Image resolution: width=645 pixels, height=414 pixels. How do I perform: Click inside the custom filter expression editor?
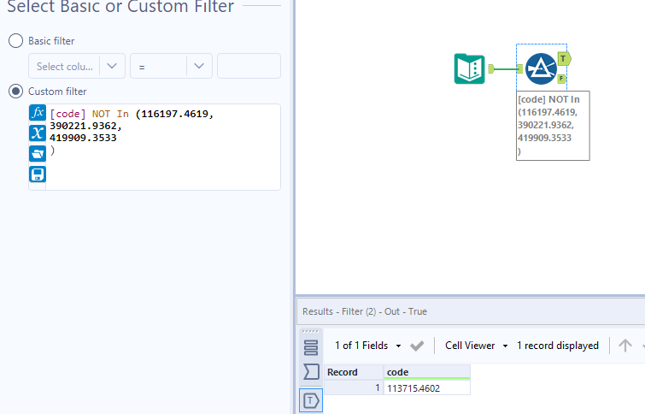tap(163, 147)
